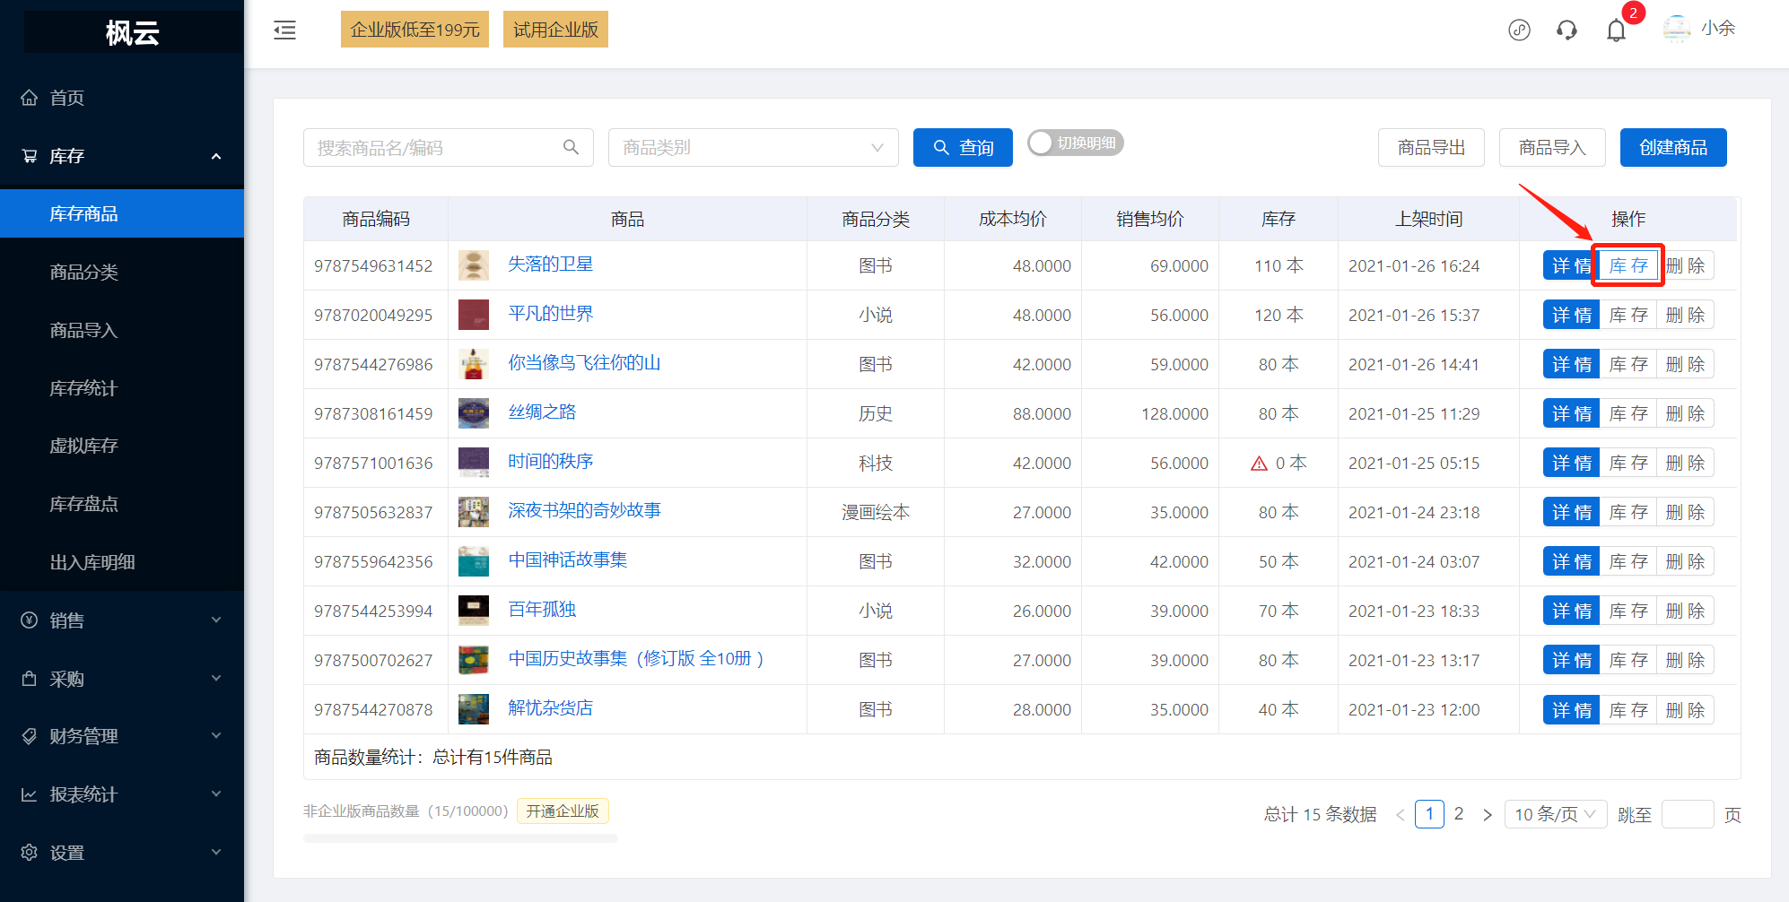Viewport: 1789px width, 902px height.
Task: Open the 10 条/页 page size dropdown
Action: pyautogui.click(x=1555, y=814)
